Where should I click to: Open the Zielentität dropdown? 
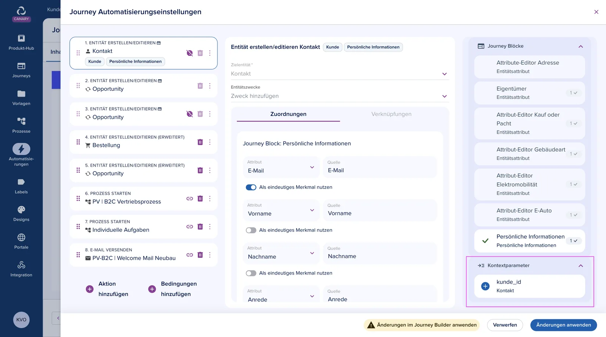point(340,74)
